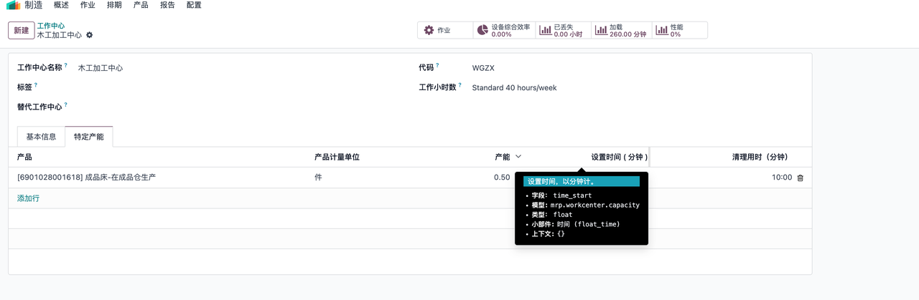Open the 加载 260.00 分钟 stat button
919x300 pixels.
pyautogui.click(x=622, y=30)
